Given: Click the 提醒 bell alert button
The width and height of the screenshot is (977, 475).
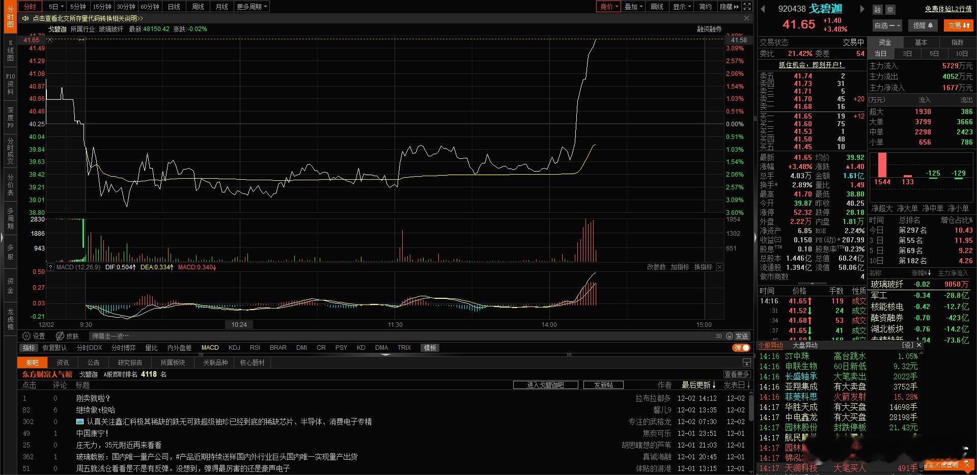Looking at the screenshot, I should (923, 25).
